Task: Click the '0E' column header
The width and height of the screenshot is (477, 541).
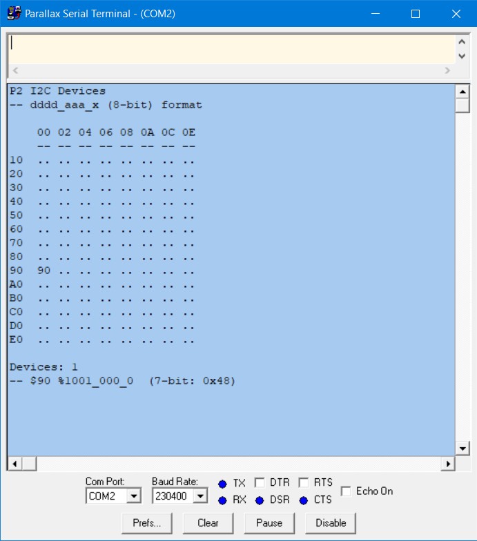Action: pyautogui.click(x=189, y=132)
